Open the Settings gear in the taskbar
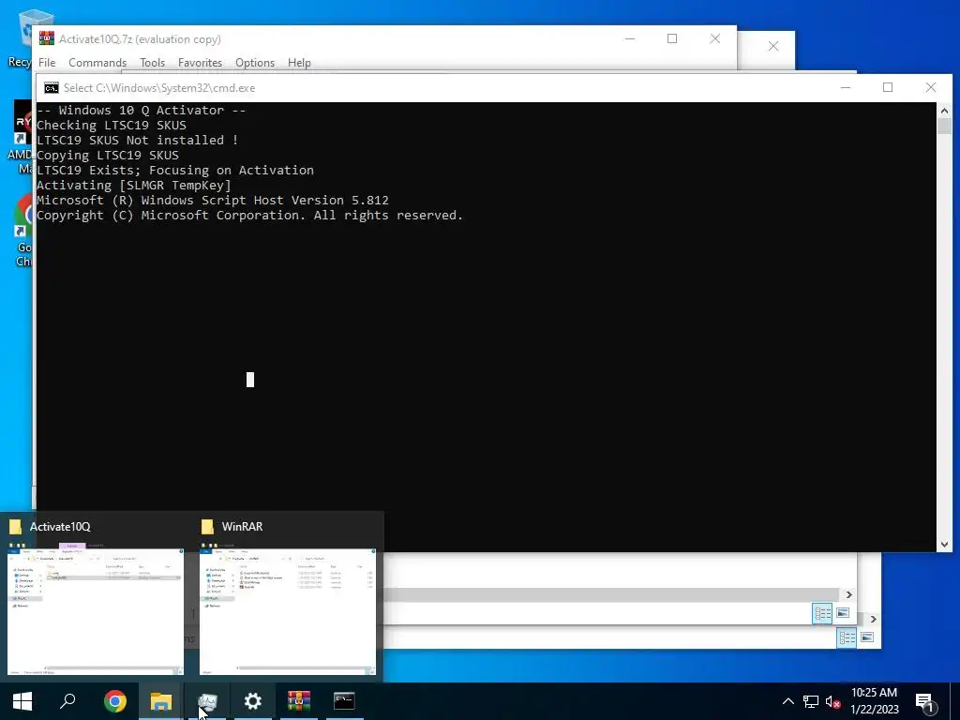Screen dimensions: 960x720 click(x=252, y=701)
